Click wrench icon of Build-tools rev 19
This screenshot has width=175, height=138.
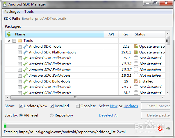pyautogui.click(x=25, y=81)
